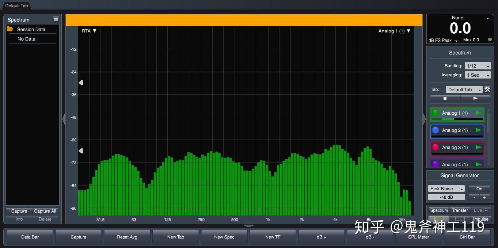Open the dB FS Peak meter type dropdown
Image resolution: width=498 pixels, height=248 pixels.
coord(443,40)
